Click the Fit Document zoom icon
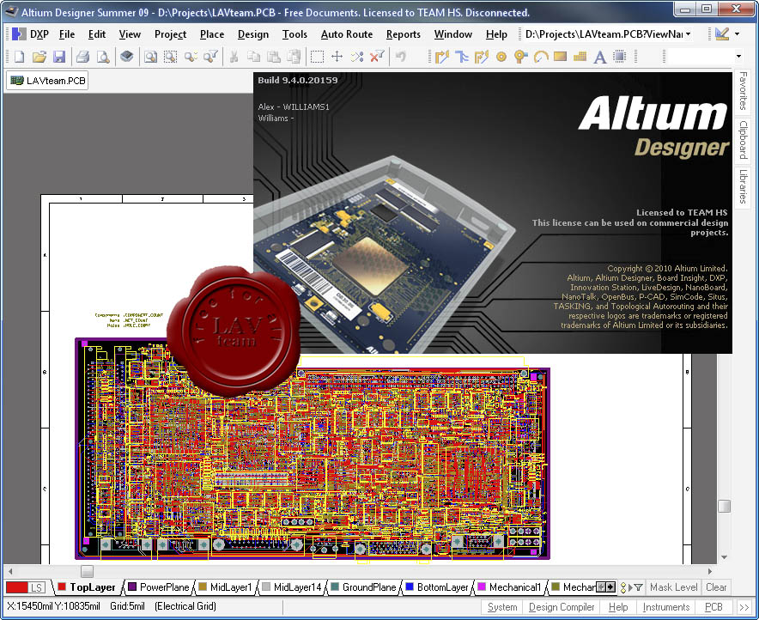 click(150, 58)
